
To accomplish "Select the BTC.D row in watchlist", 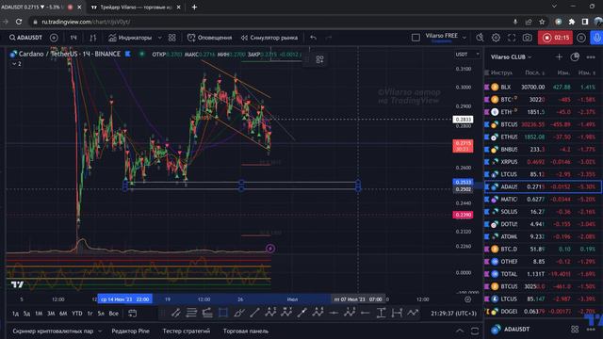I will tap(543, 249).
